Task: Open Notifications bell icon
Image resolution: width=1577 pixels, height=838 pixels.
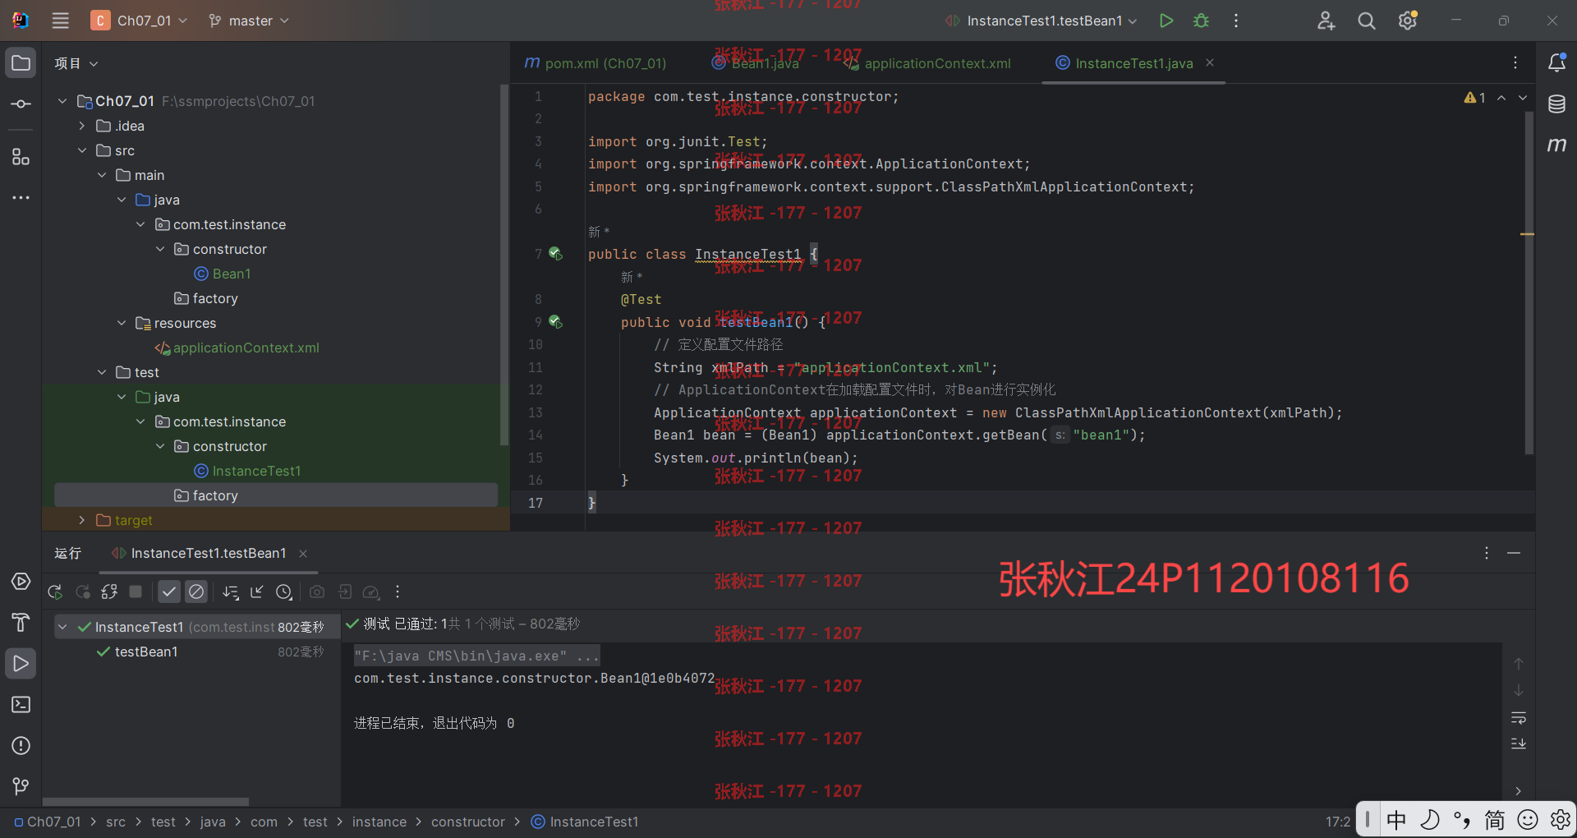Action: pos(1556,63)
